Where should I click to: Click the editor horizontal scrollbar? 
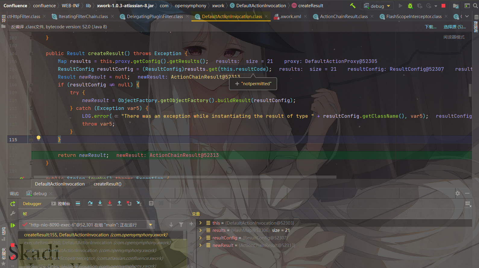pyautogui.click(x=185, y=177)
